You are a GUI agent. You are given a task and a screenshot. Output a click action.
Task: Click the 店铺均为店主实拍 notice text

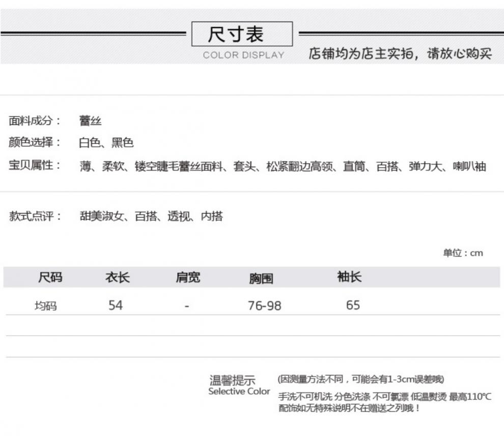coord(400,53)
